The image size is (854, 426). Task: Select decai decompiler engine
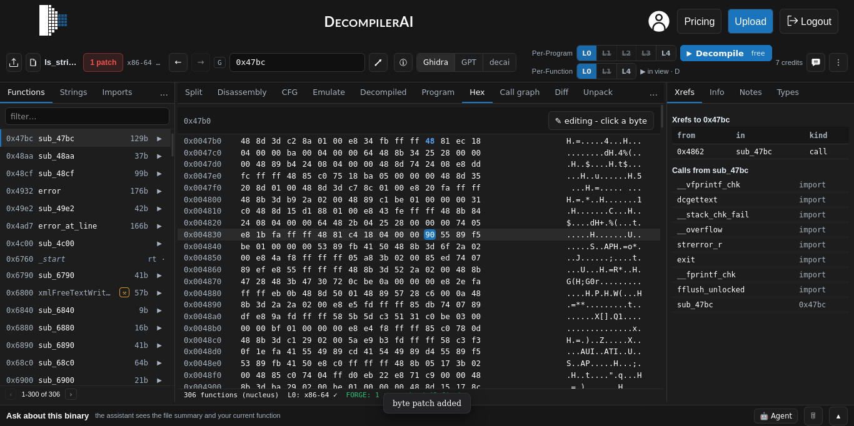point(500,62)
